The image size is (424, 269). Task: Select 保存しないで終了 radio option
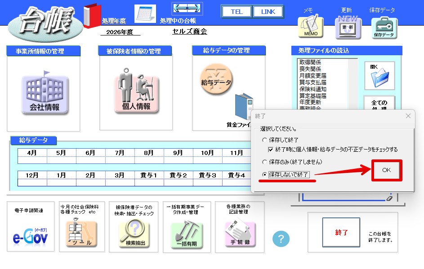286,175
